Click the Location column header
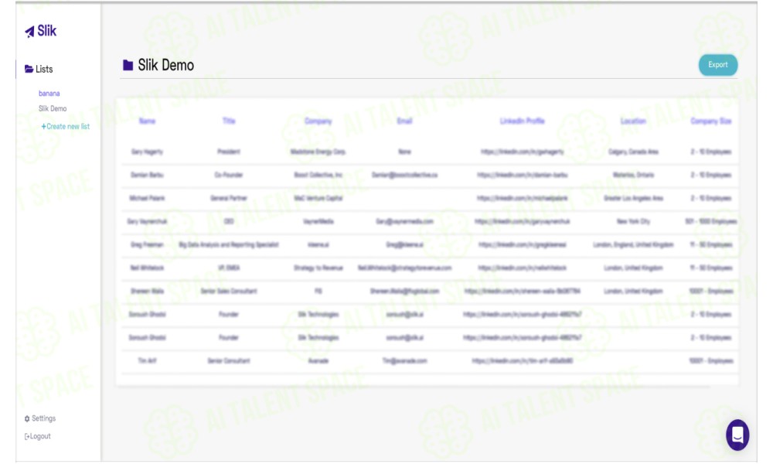773x464 pixels. pyautogui.click(x=633, y=121)
